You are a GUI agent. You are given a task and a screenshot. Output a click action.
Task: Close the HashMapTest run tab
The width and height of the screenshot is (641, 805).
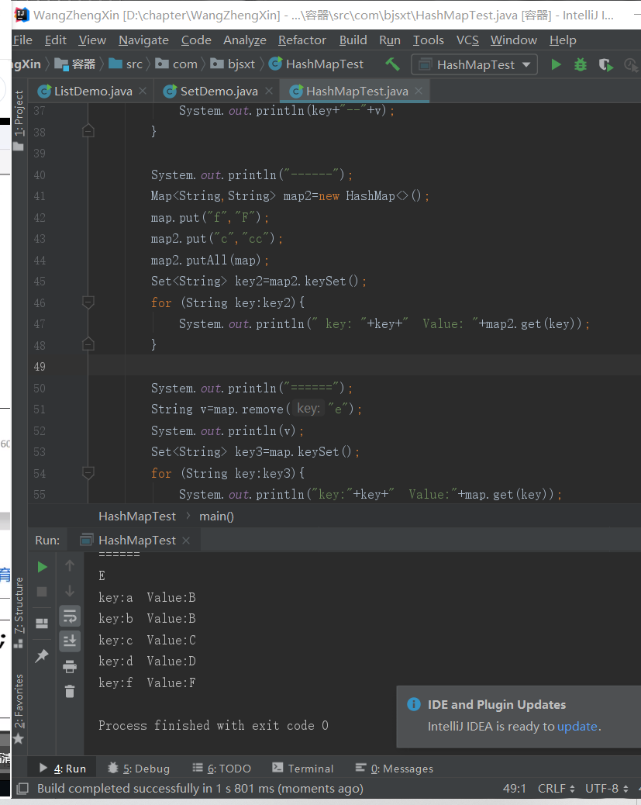186,540
